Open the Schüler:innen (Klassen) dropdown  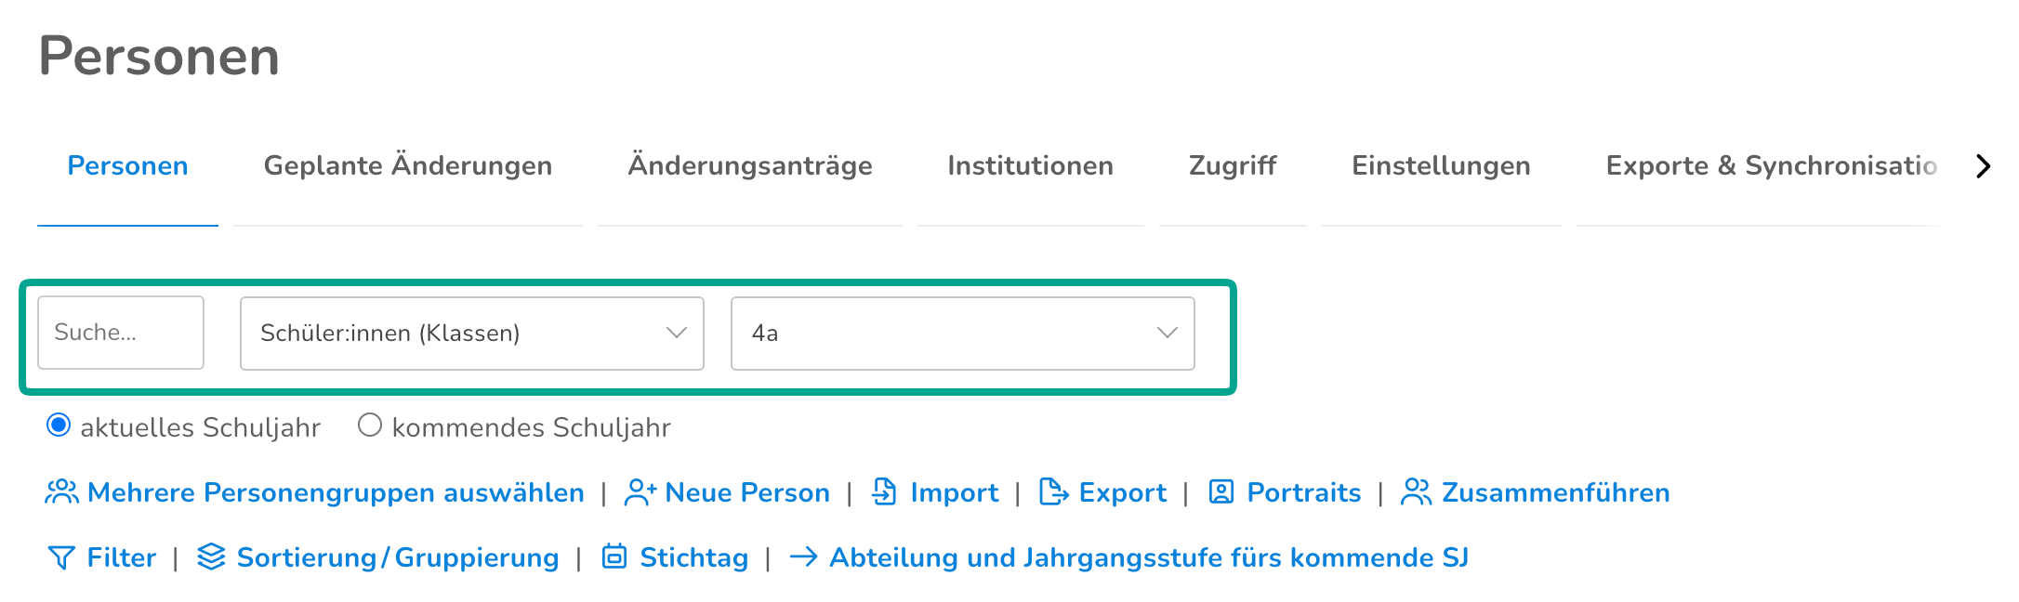(x=472, y=334)
